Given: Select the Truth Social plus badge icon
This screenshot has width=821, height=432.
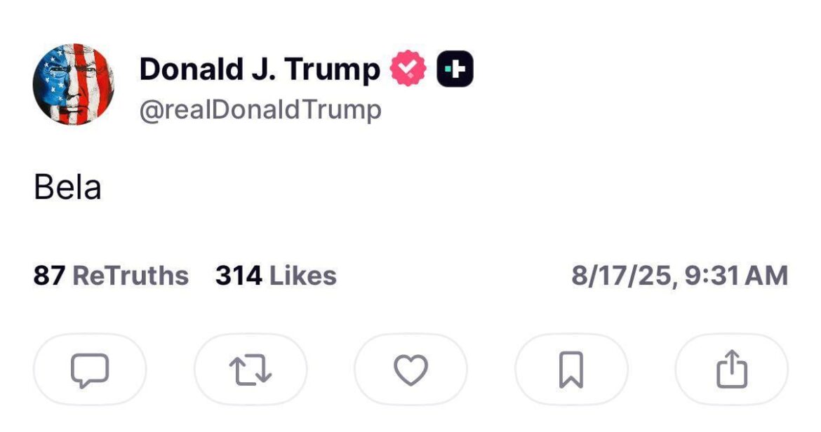Looking at the screenshot, I should (x=455, y=67).
